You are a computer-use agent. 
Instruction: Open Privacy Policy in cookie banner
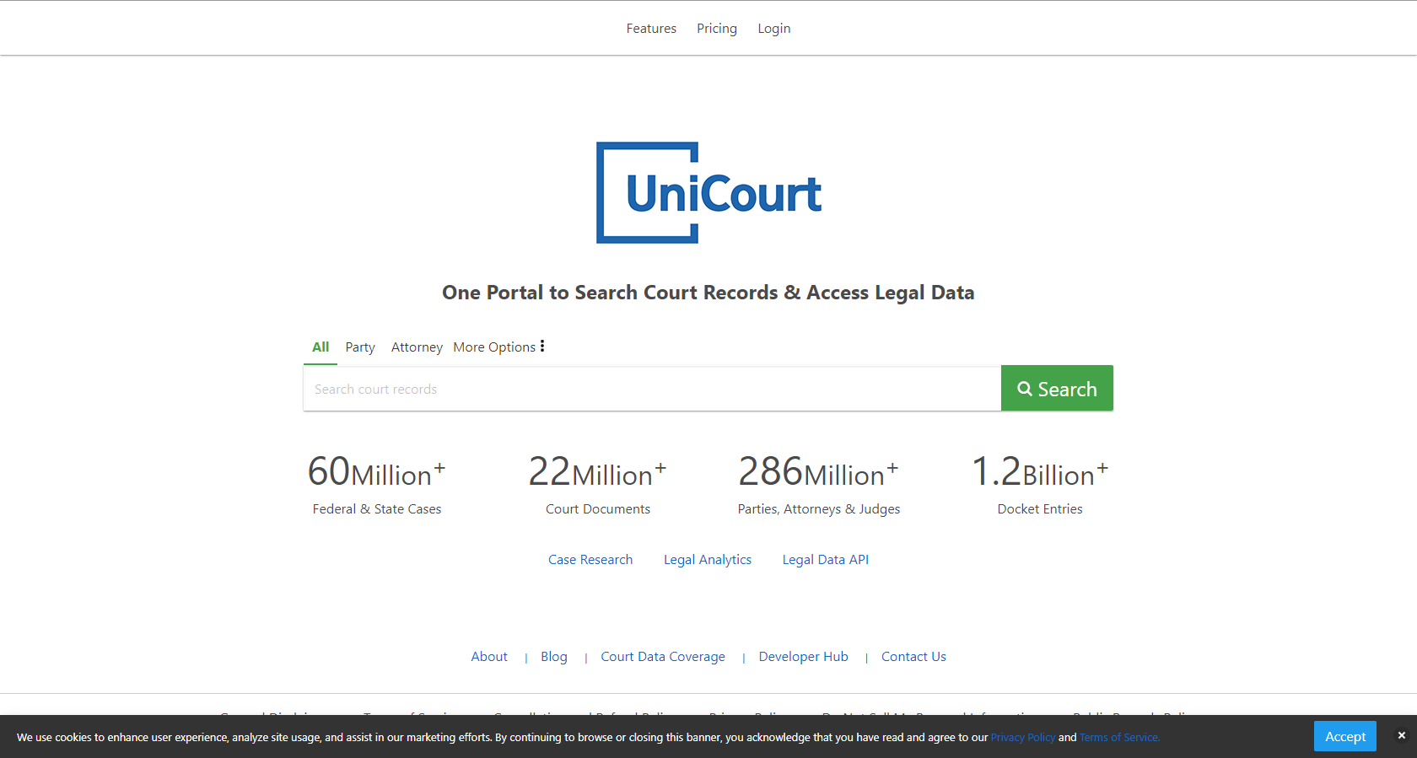point(1023,738)
